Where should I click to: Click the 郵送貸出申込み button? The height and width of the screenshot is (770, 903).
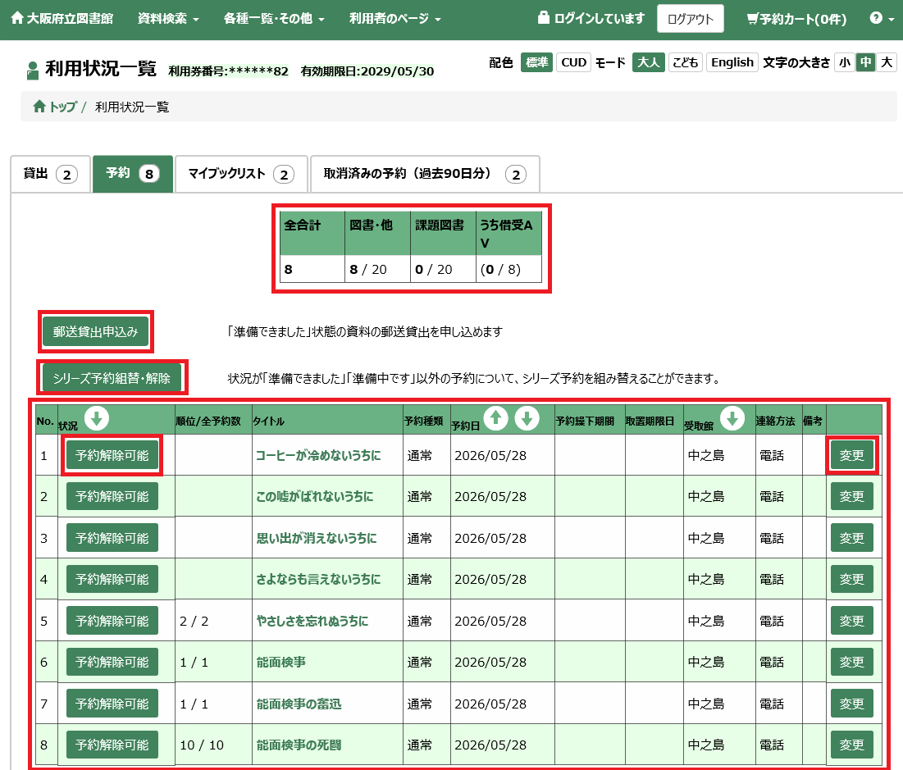[96, 332]
